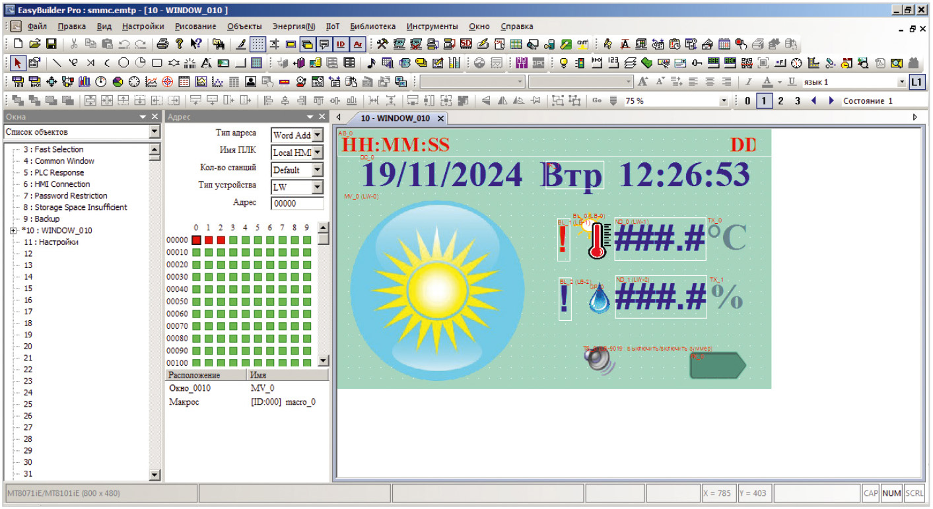
Task: Click the Save project floppy disk icon
Action: [x=51, y=44]
